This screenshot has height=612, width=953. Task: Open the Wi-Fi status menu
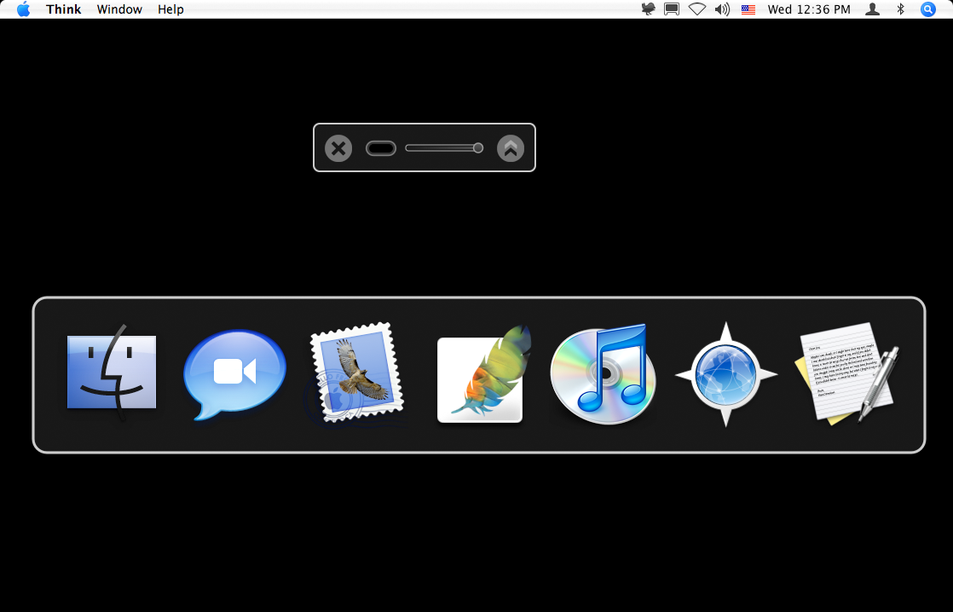(697, 9)
